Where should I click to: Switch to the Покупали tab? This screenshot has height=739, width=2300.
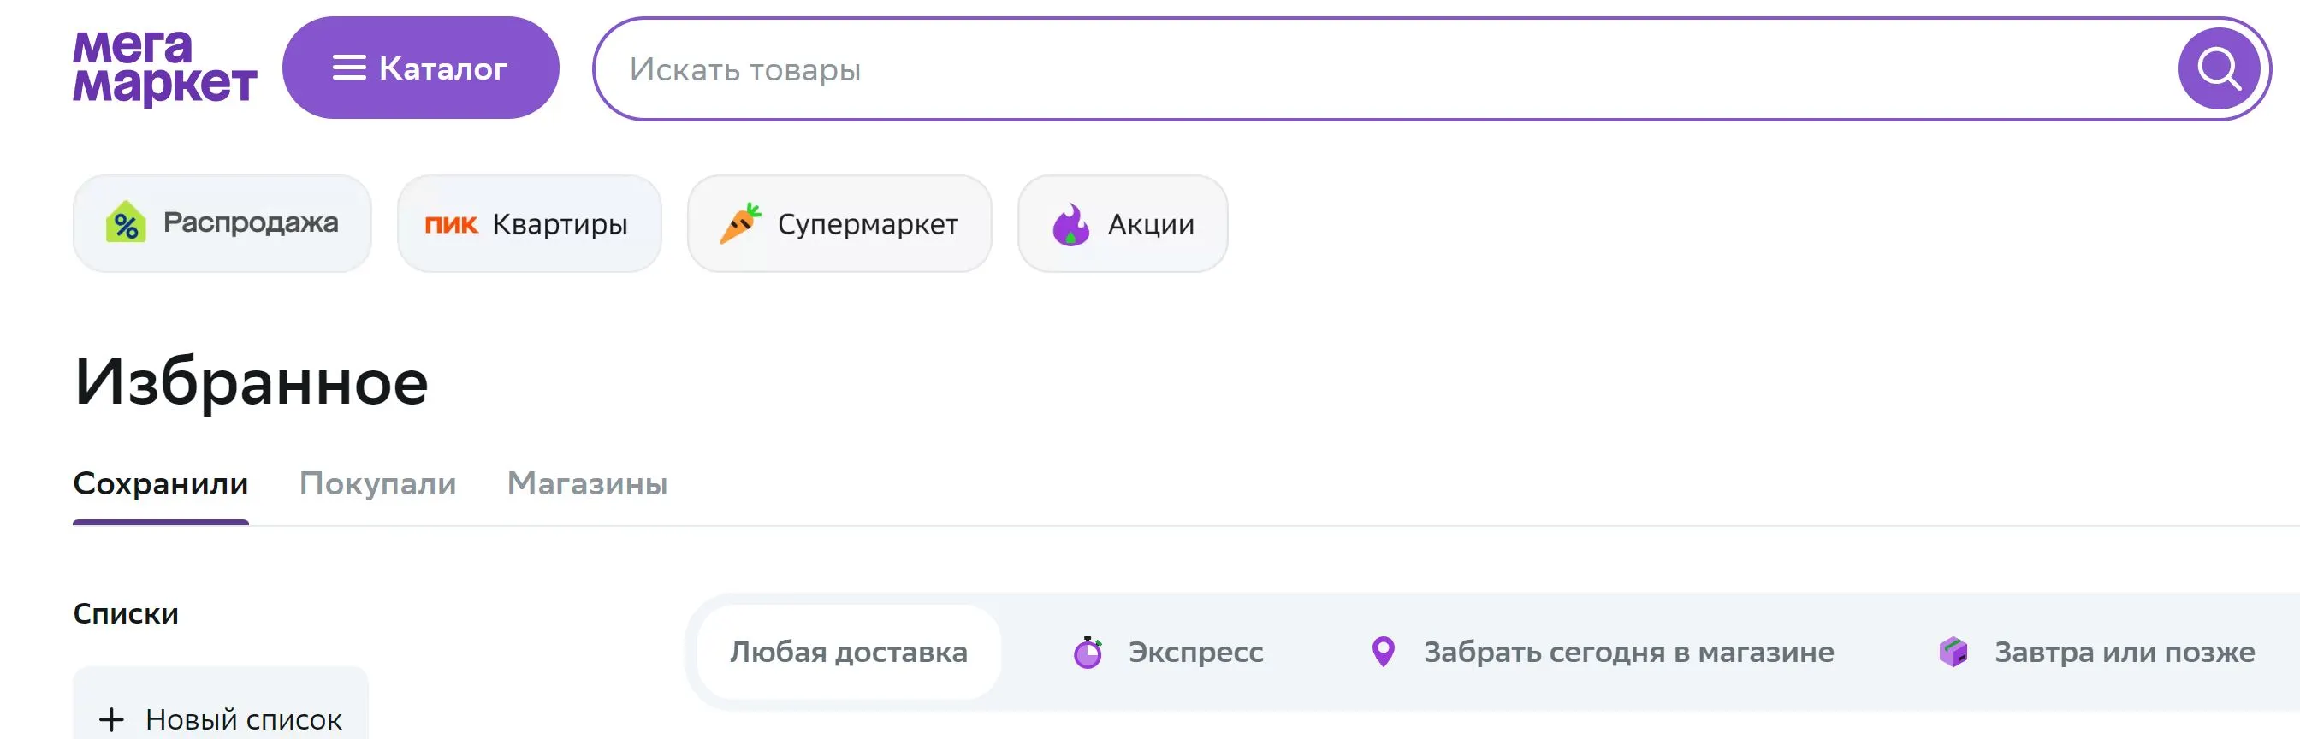click(377, 484)
